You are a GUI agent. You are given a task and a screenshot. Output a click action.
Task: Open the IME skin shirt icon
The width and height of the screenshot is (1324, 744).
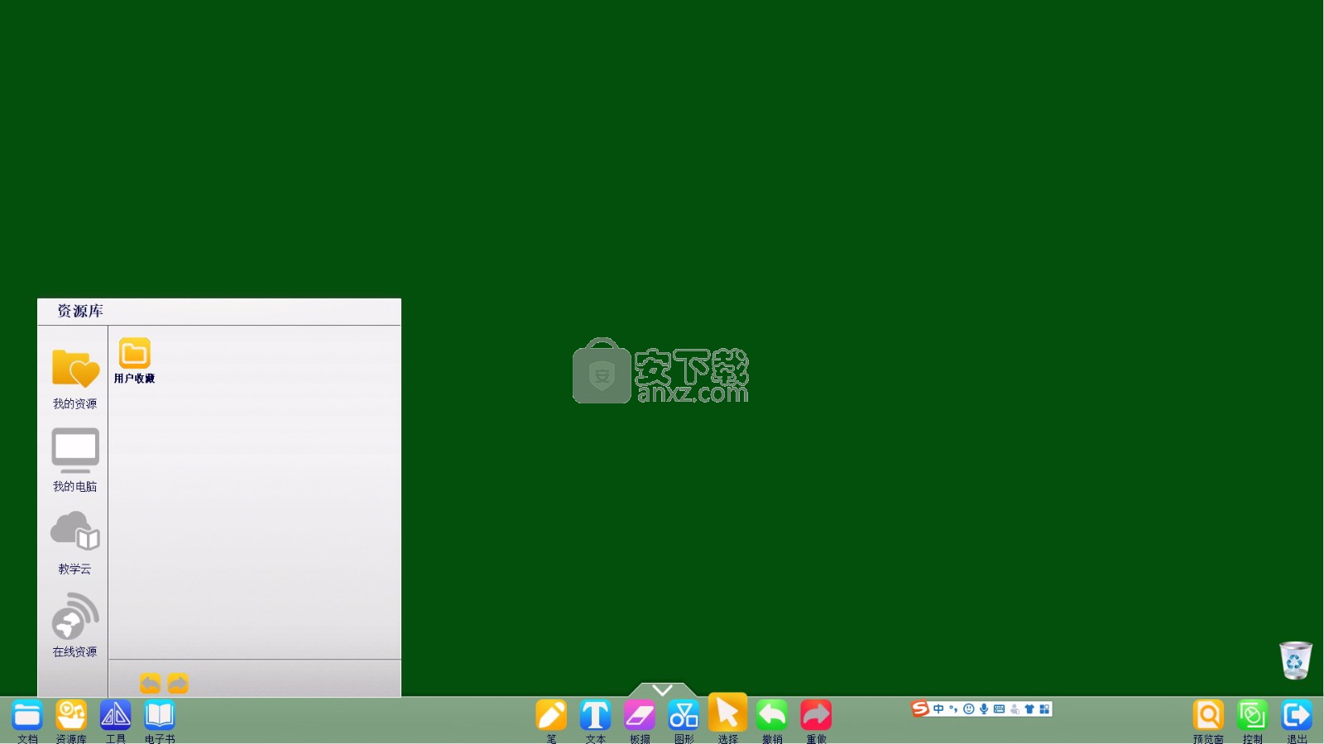[x=1029, y=708]
